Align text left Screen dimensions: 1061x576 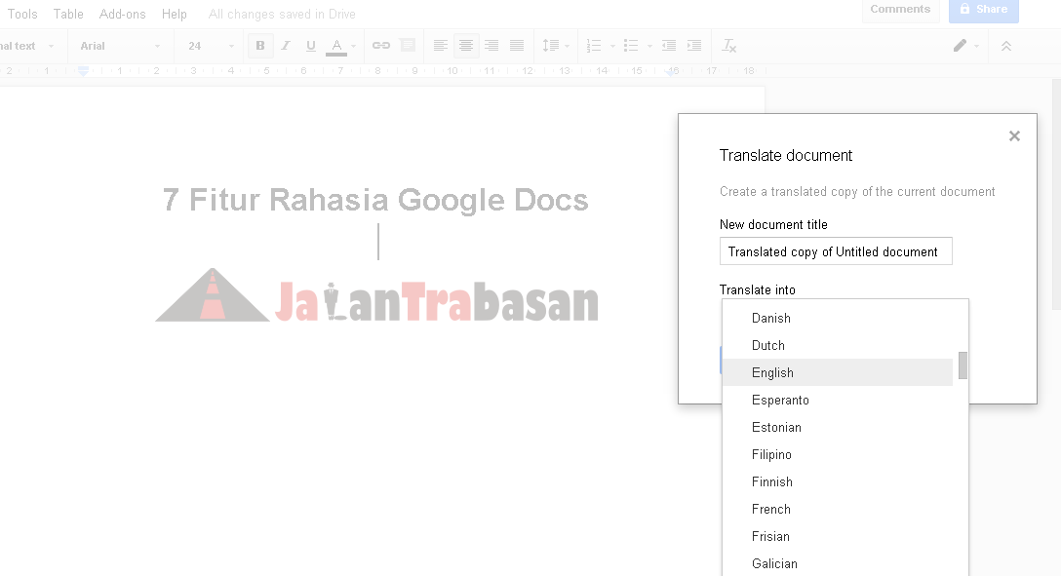tap(441, 46)
